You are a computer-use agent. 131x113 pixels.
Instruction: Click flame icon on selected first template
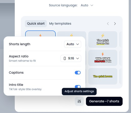click(40, 35)
